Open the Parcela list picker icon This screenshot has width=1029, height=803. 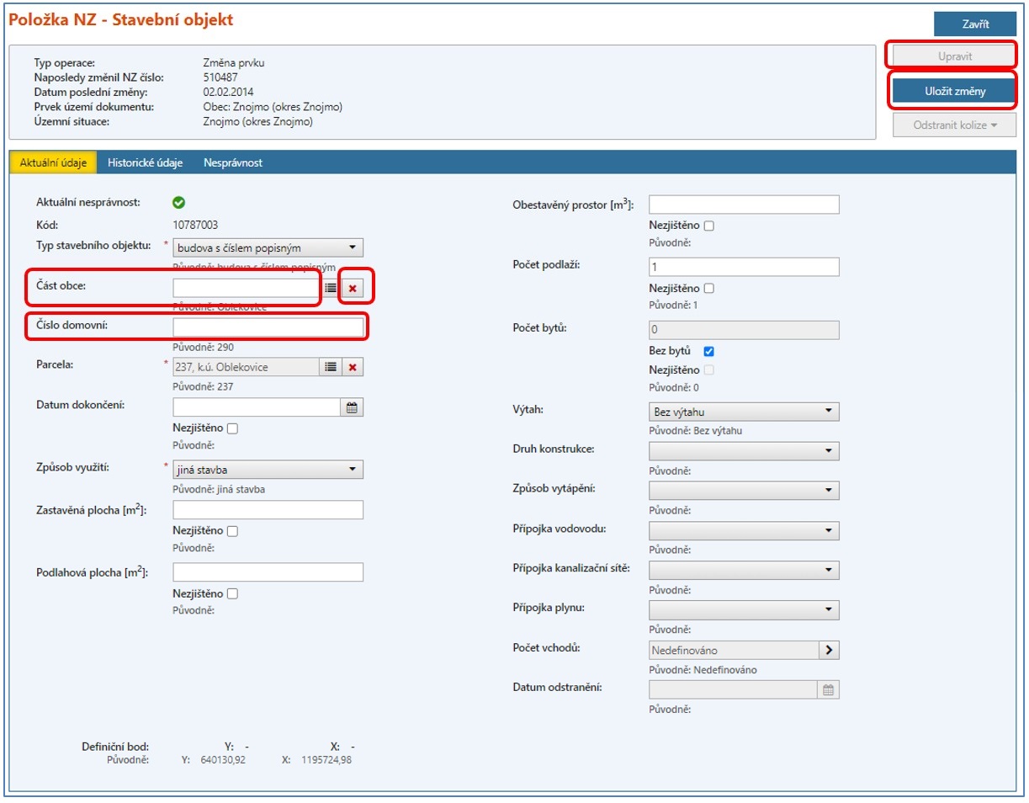(331, 367)
